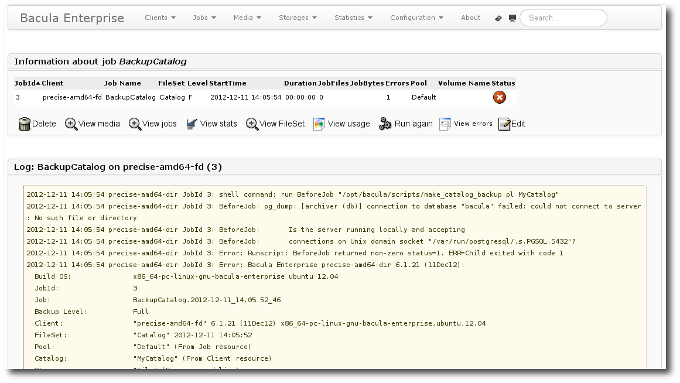
Task: Click the View stats chart icon
Action: click(x=192, y=124)
